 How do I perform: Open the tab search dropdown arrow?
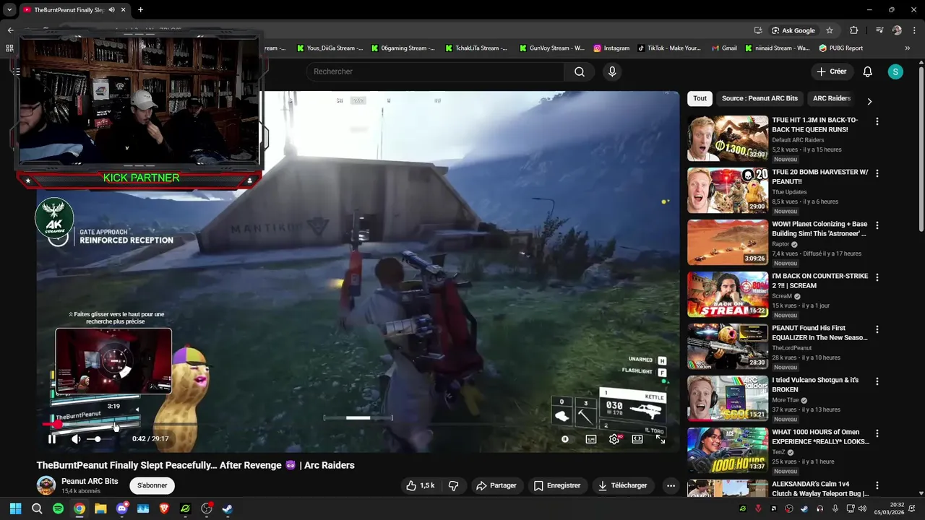pos(9,10)
